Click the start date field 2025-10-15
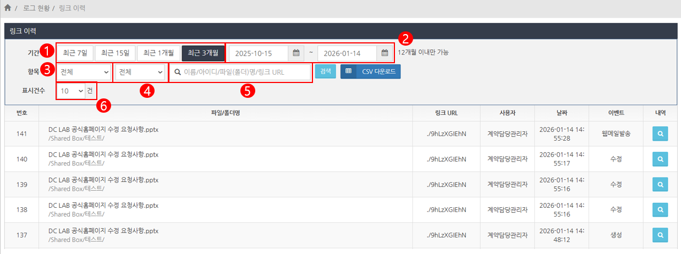 pyautogui.click(x=257, y=53)
